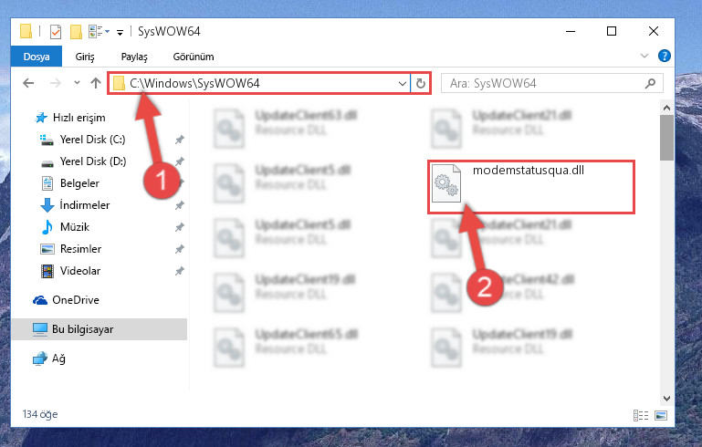Image resolution: width=702 pixels, height=447 pixels.
Task: Unpin Müzik using its pin icon
Action: tap(180, 227)
